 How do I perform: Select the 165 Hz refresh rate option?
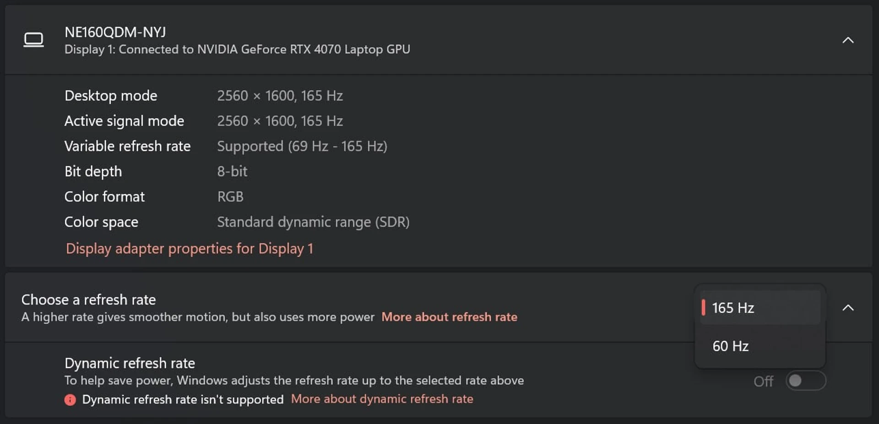pos(760,308)
